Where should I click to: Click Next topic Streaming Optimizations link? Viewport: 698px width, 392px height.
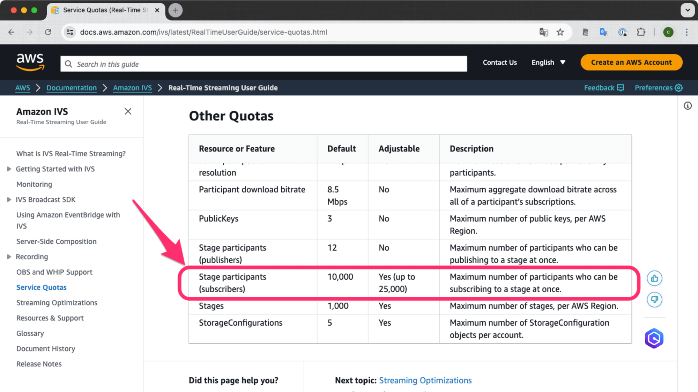click(x=425, y=380)
